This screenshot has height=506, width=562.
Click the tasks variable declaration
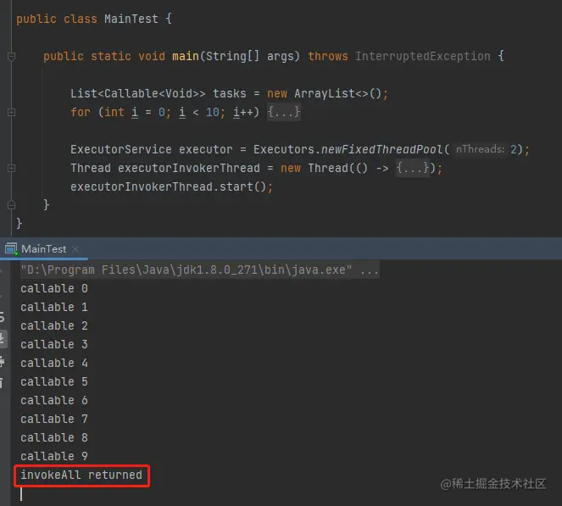pyautogui.click(x=230, y=93)
